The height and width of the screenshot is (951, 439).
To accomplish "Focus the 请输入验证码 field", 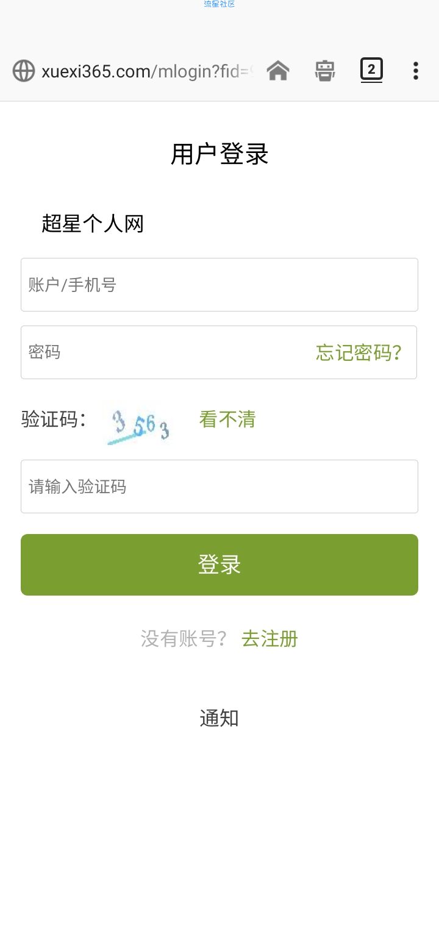I will tap(220, 486).
